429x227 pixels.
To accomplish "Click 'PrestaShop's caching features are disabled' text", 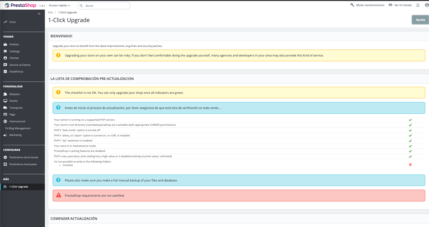I will 80,151.
